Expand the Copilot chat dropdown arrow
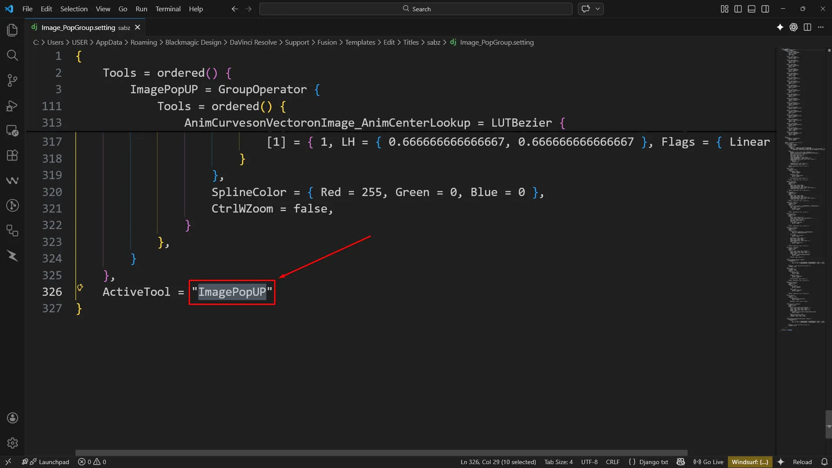The image size is (832, 468). (x=598, y=9)
